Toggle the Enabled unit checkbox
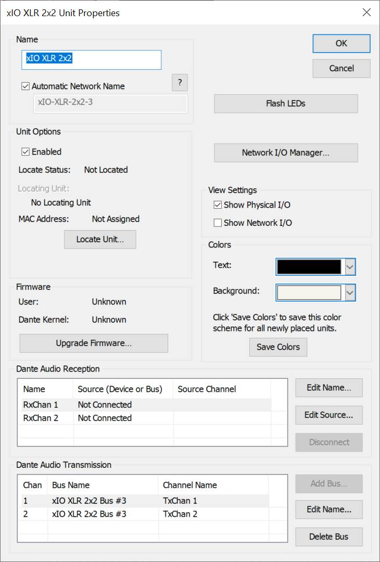The width and height of the screenshot is (380, 562). point(26,152)
